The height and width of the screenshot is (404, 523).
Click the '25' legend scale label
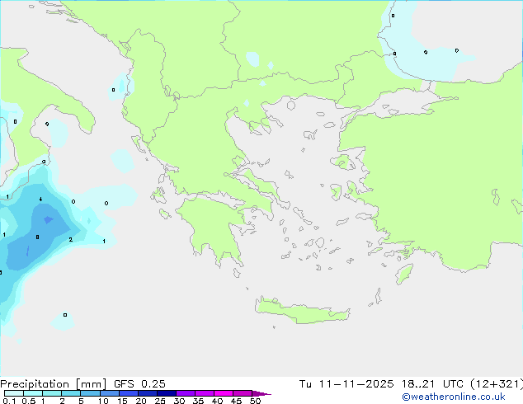coord(160,401)
